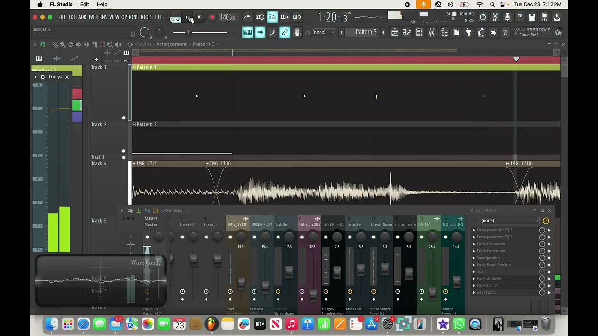Start one-click audio recording microphone icon
598x336 pixels.
pos(507,17)
